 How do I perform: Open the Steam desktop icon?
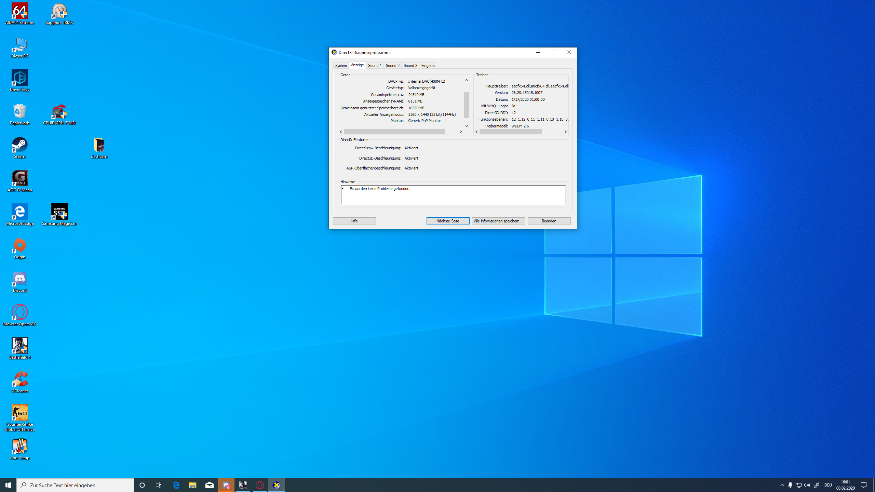click(x=19, y=145)
